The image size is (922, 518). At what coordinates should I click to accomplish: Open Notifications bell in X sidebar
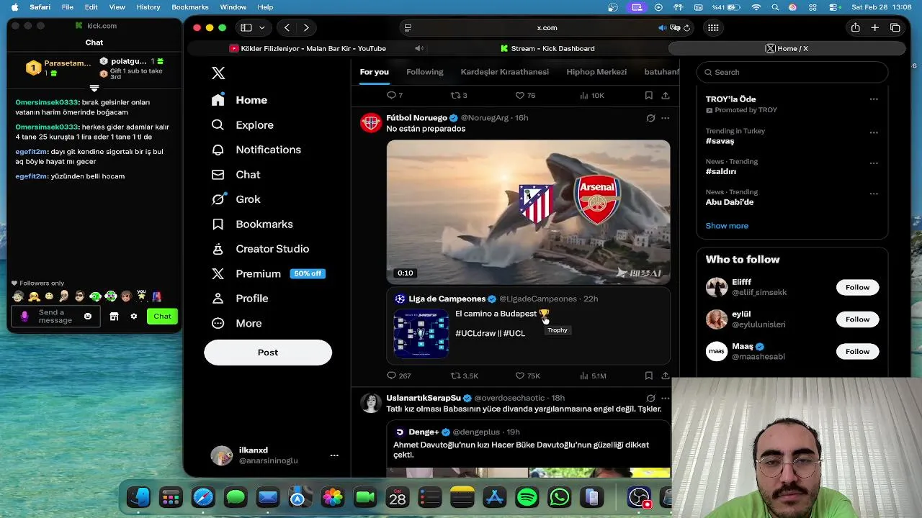(x=218, y=150)
